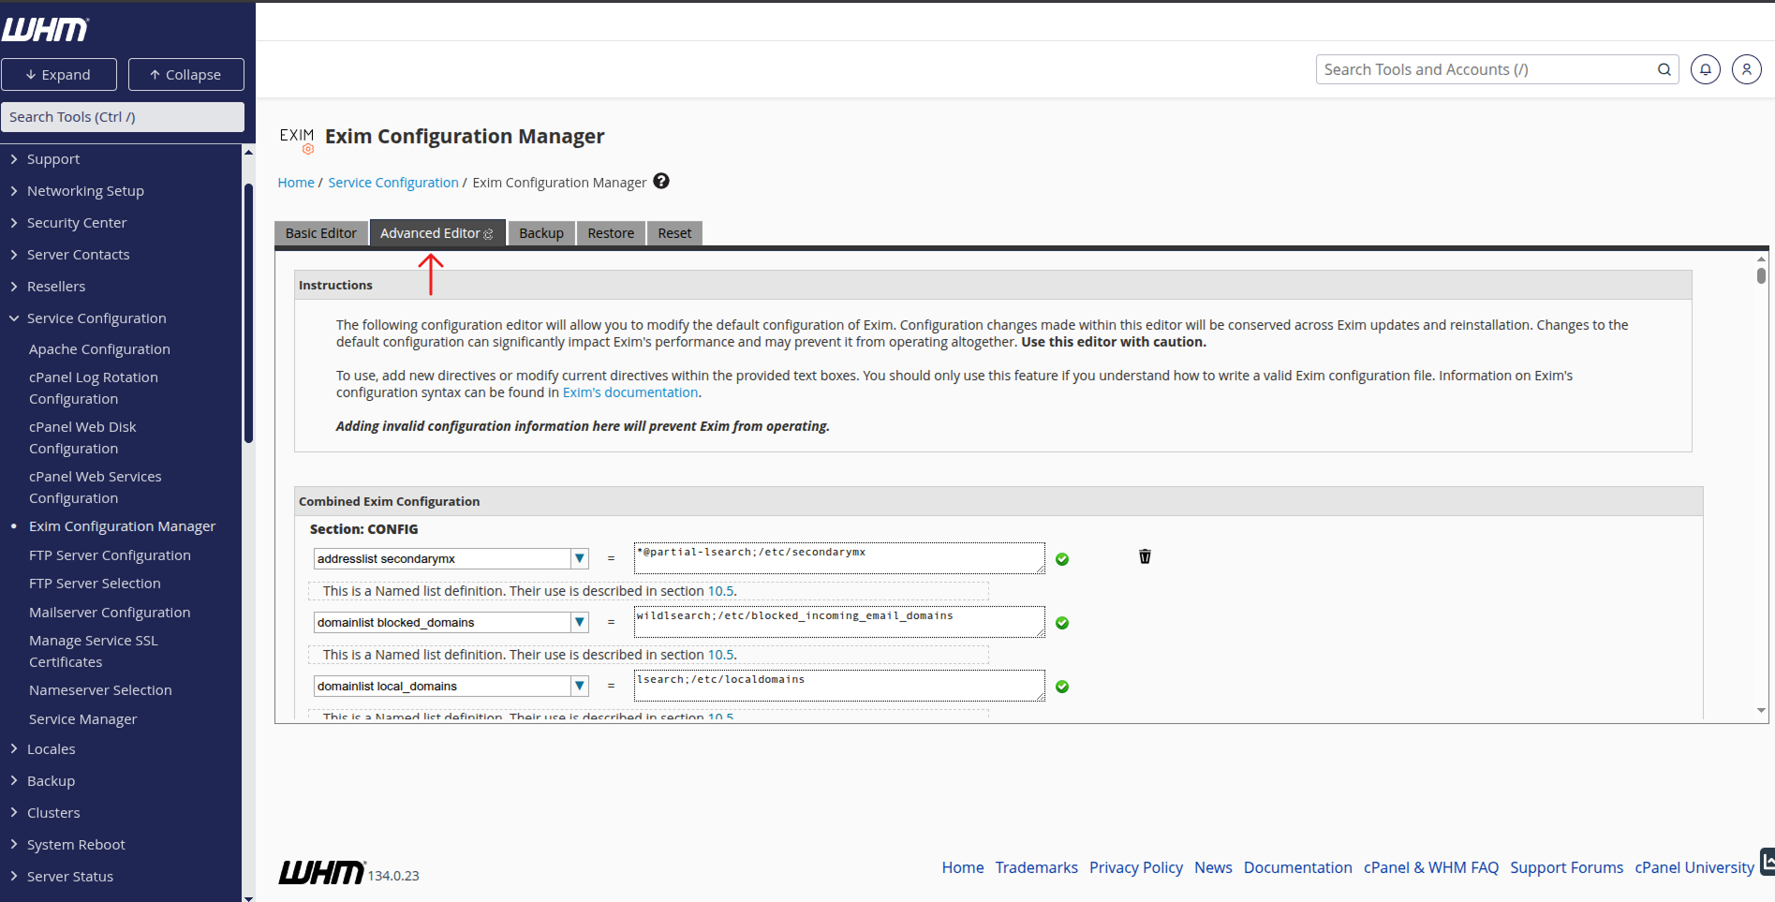Open the Exim's documentation link
The height and width of the screenshot is (902, 1775).
click(x=630, y=392)
